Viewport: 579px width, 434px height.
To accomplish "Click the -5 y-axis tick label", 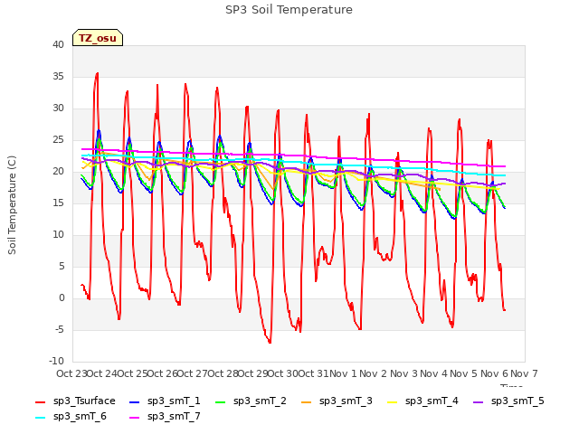I will click(x=60, y=329).
